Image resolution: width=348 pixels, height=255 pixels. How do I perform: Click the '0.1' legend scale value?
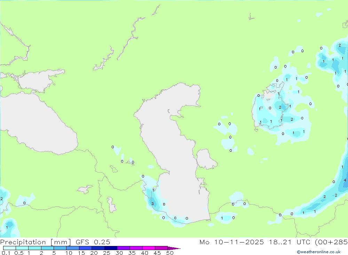pos(6,253)
